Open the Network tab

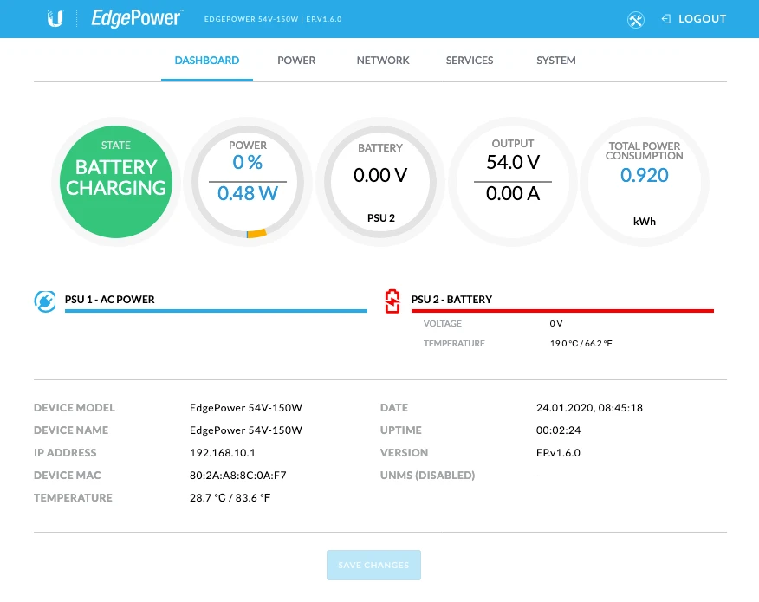[383, 61]
